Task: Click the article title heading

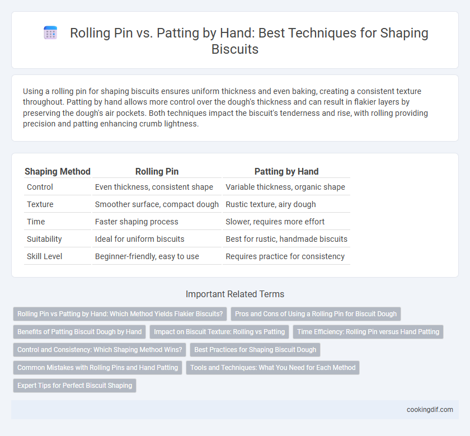Action: (x=234, y=41)
